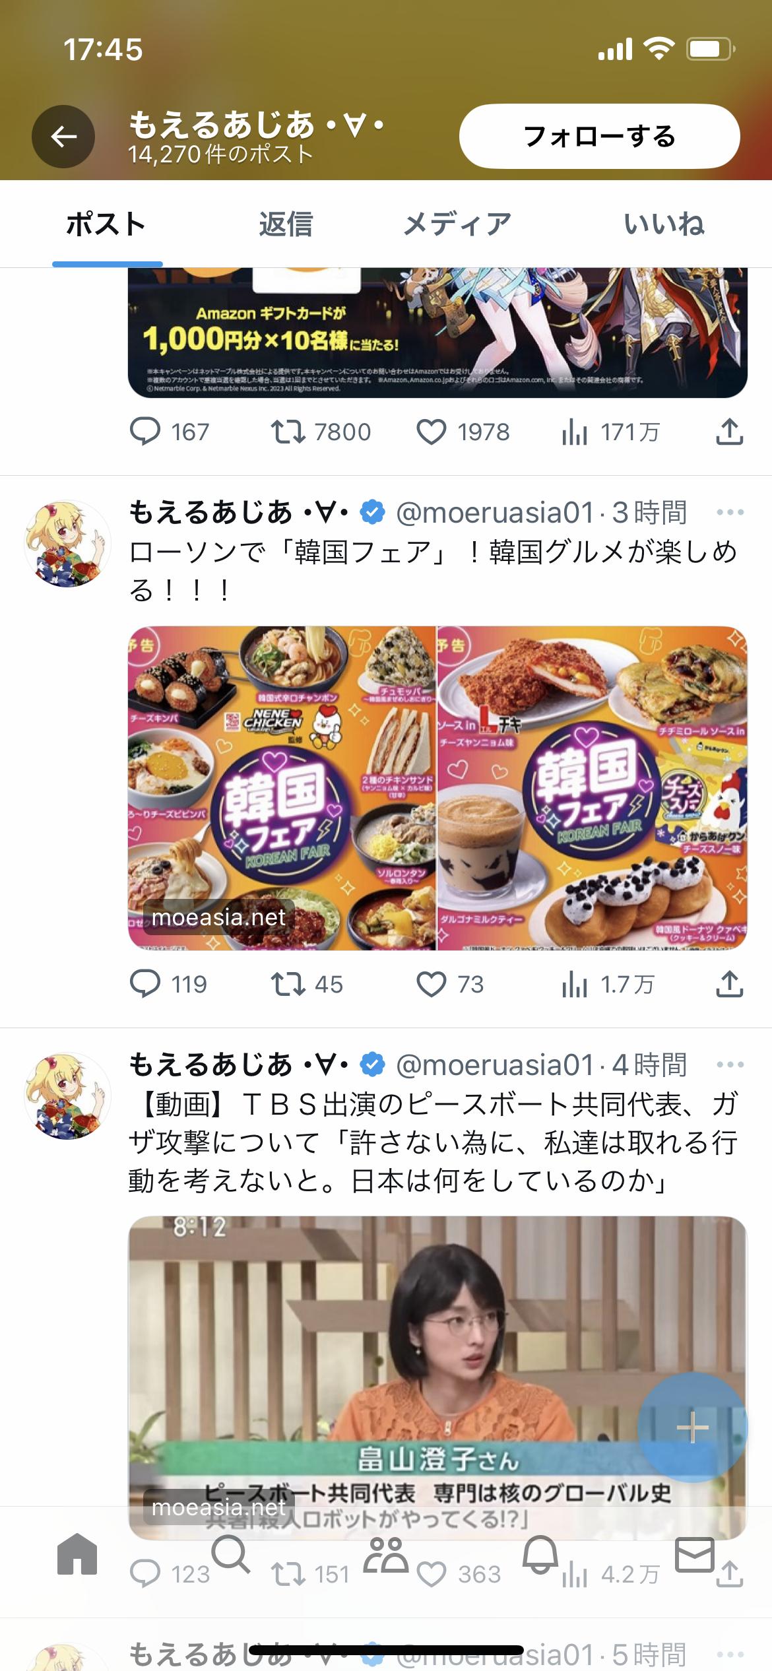This screenshot has width=772, height=1671.
Task: Open the left Korean fair image
Action: click(x=282, y=788)
